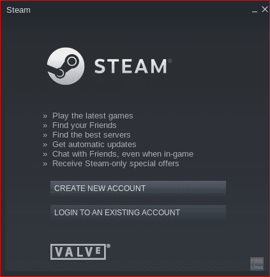Click the Find the best servers line
This screenshot has height=277, width=270.
click(91, 135)
